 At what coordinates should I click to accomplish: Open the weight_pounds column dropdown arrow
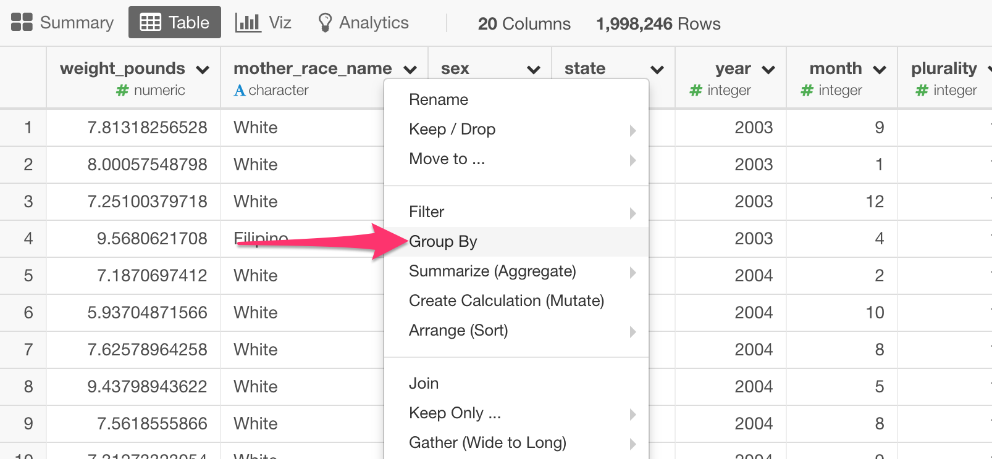tap(203, 70)
